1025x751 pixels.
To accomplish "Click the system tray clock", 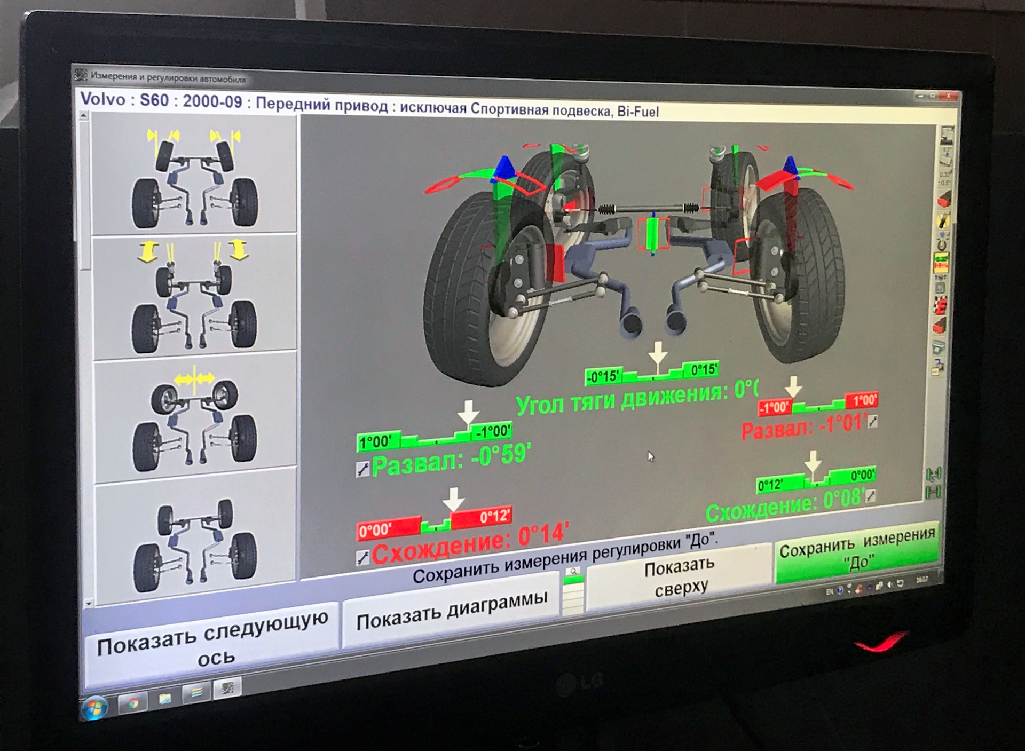I will pos(922,579).
